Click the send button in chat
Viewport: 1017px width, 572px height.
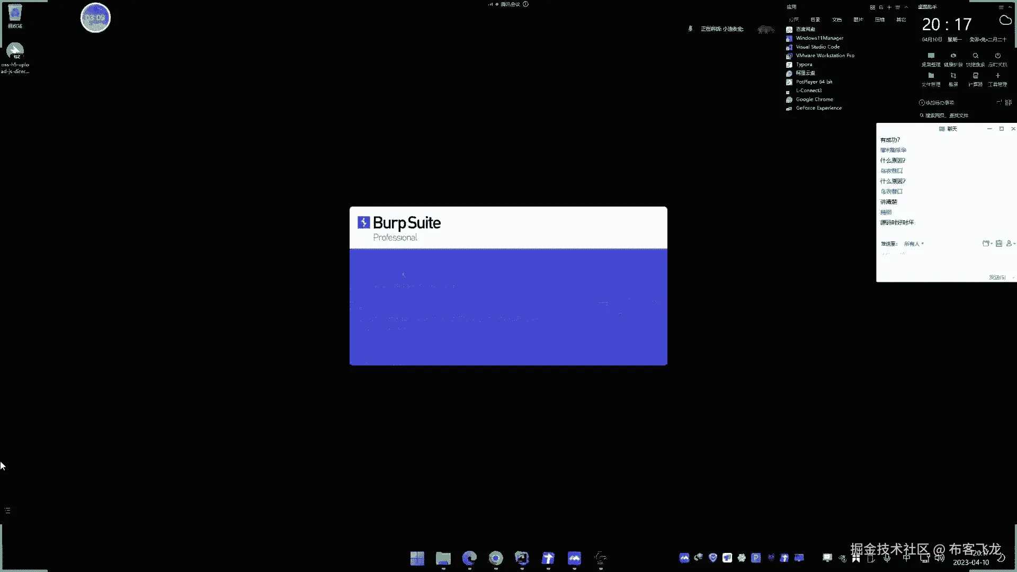996,278
